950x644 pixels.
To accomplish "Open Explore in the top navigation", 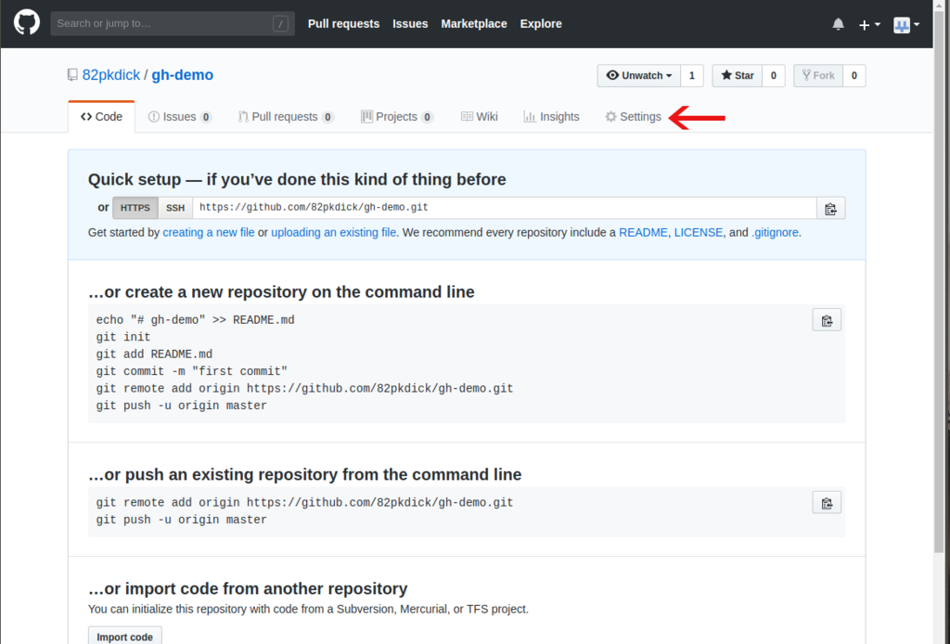I will (x=541, y=23).
